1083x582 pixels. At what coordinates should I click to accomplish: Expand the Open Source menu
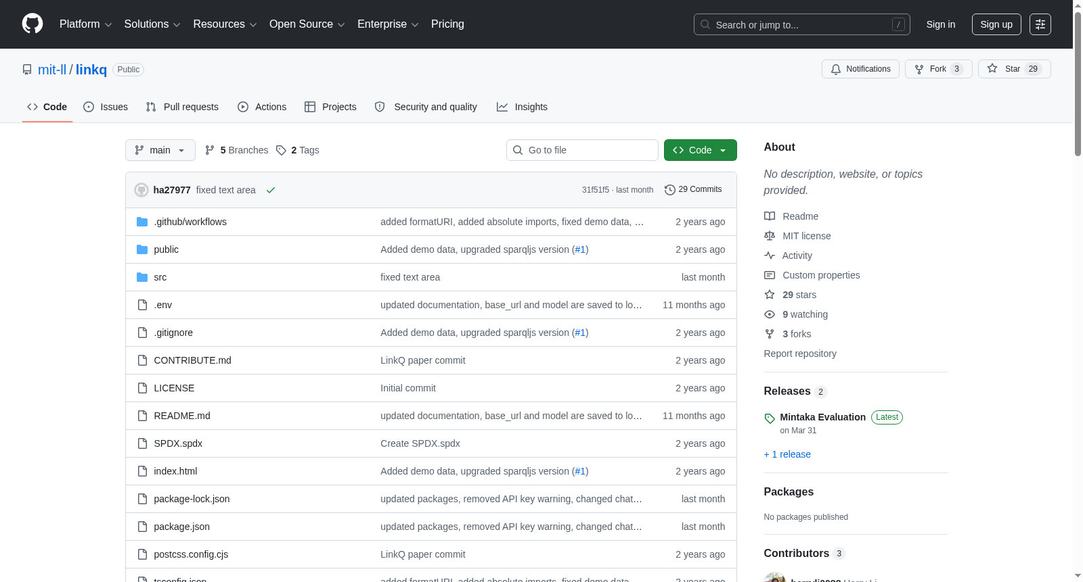(307, 24)
